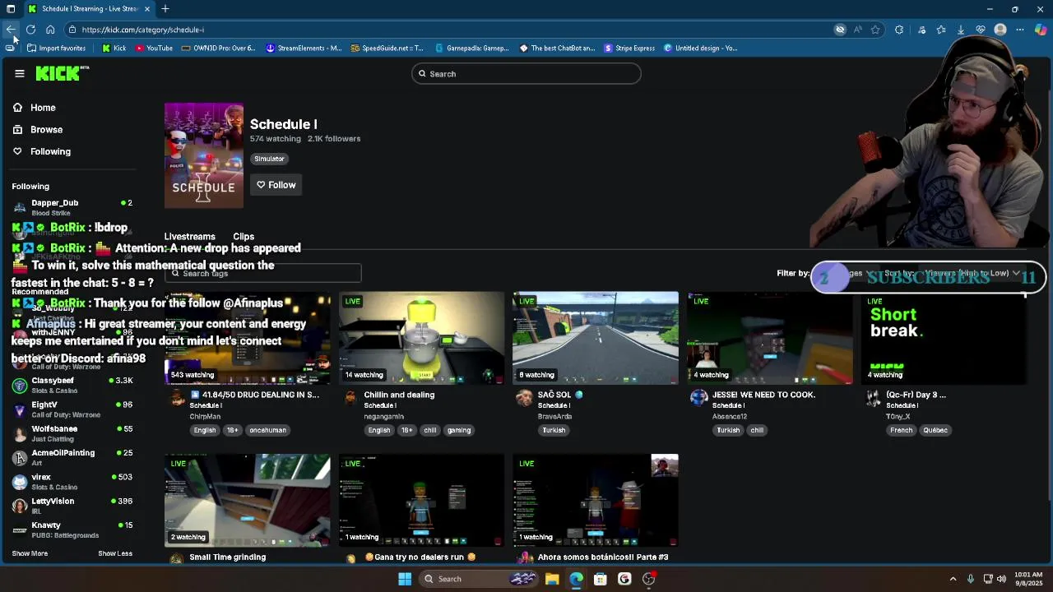Open the Copilot icon in browser toolbar
Image resolution: width=1053 pixels, height=592 pixels.
pyautogui.click(x=1041, y=30)
